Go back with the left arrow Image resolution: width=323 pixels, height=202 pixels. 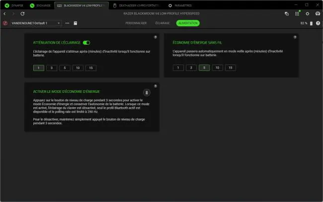5,13
